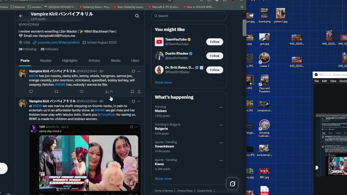Open gun.jpg desktop icon
Viewport: 347px width, 195px height.
(x=264, y=40)
